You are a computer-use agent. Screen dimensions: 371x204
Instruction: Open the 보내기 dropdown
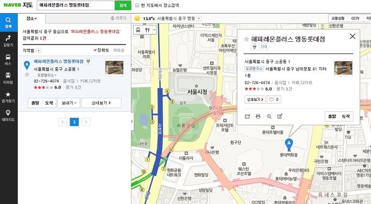[68, 103]
